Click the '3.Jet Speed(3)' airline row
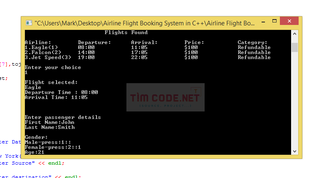314x178 pixels. coord(48,57)
